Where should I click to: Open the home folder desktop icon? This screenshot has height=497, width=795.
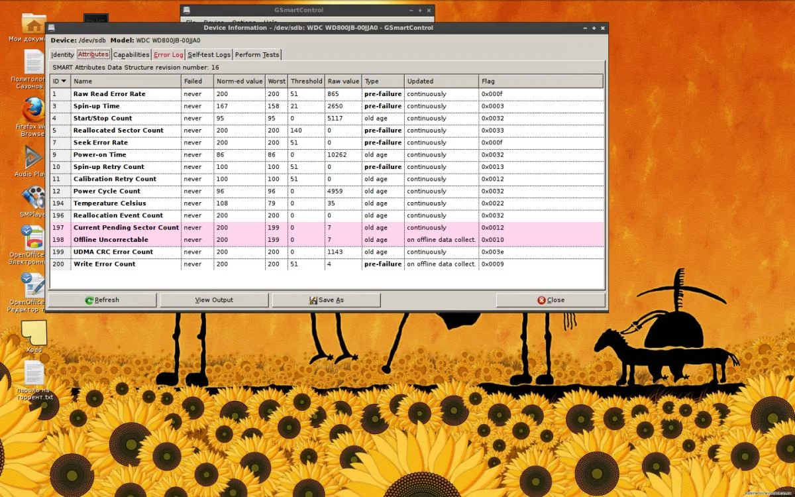point(33,24)
